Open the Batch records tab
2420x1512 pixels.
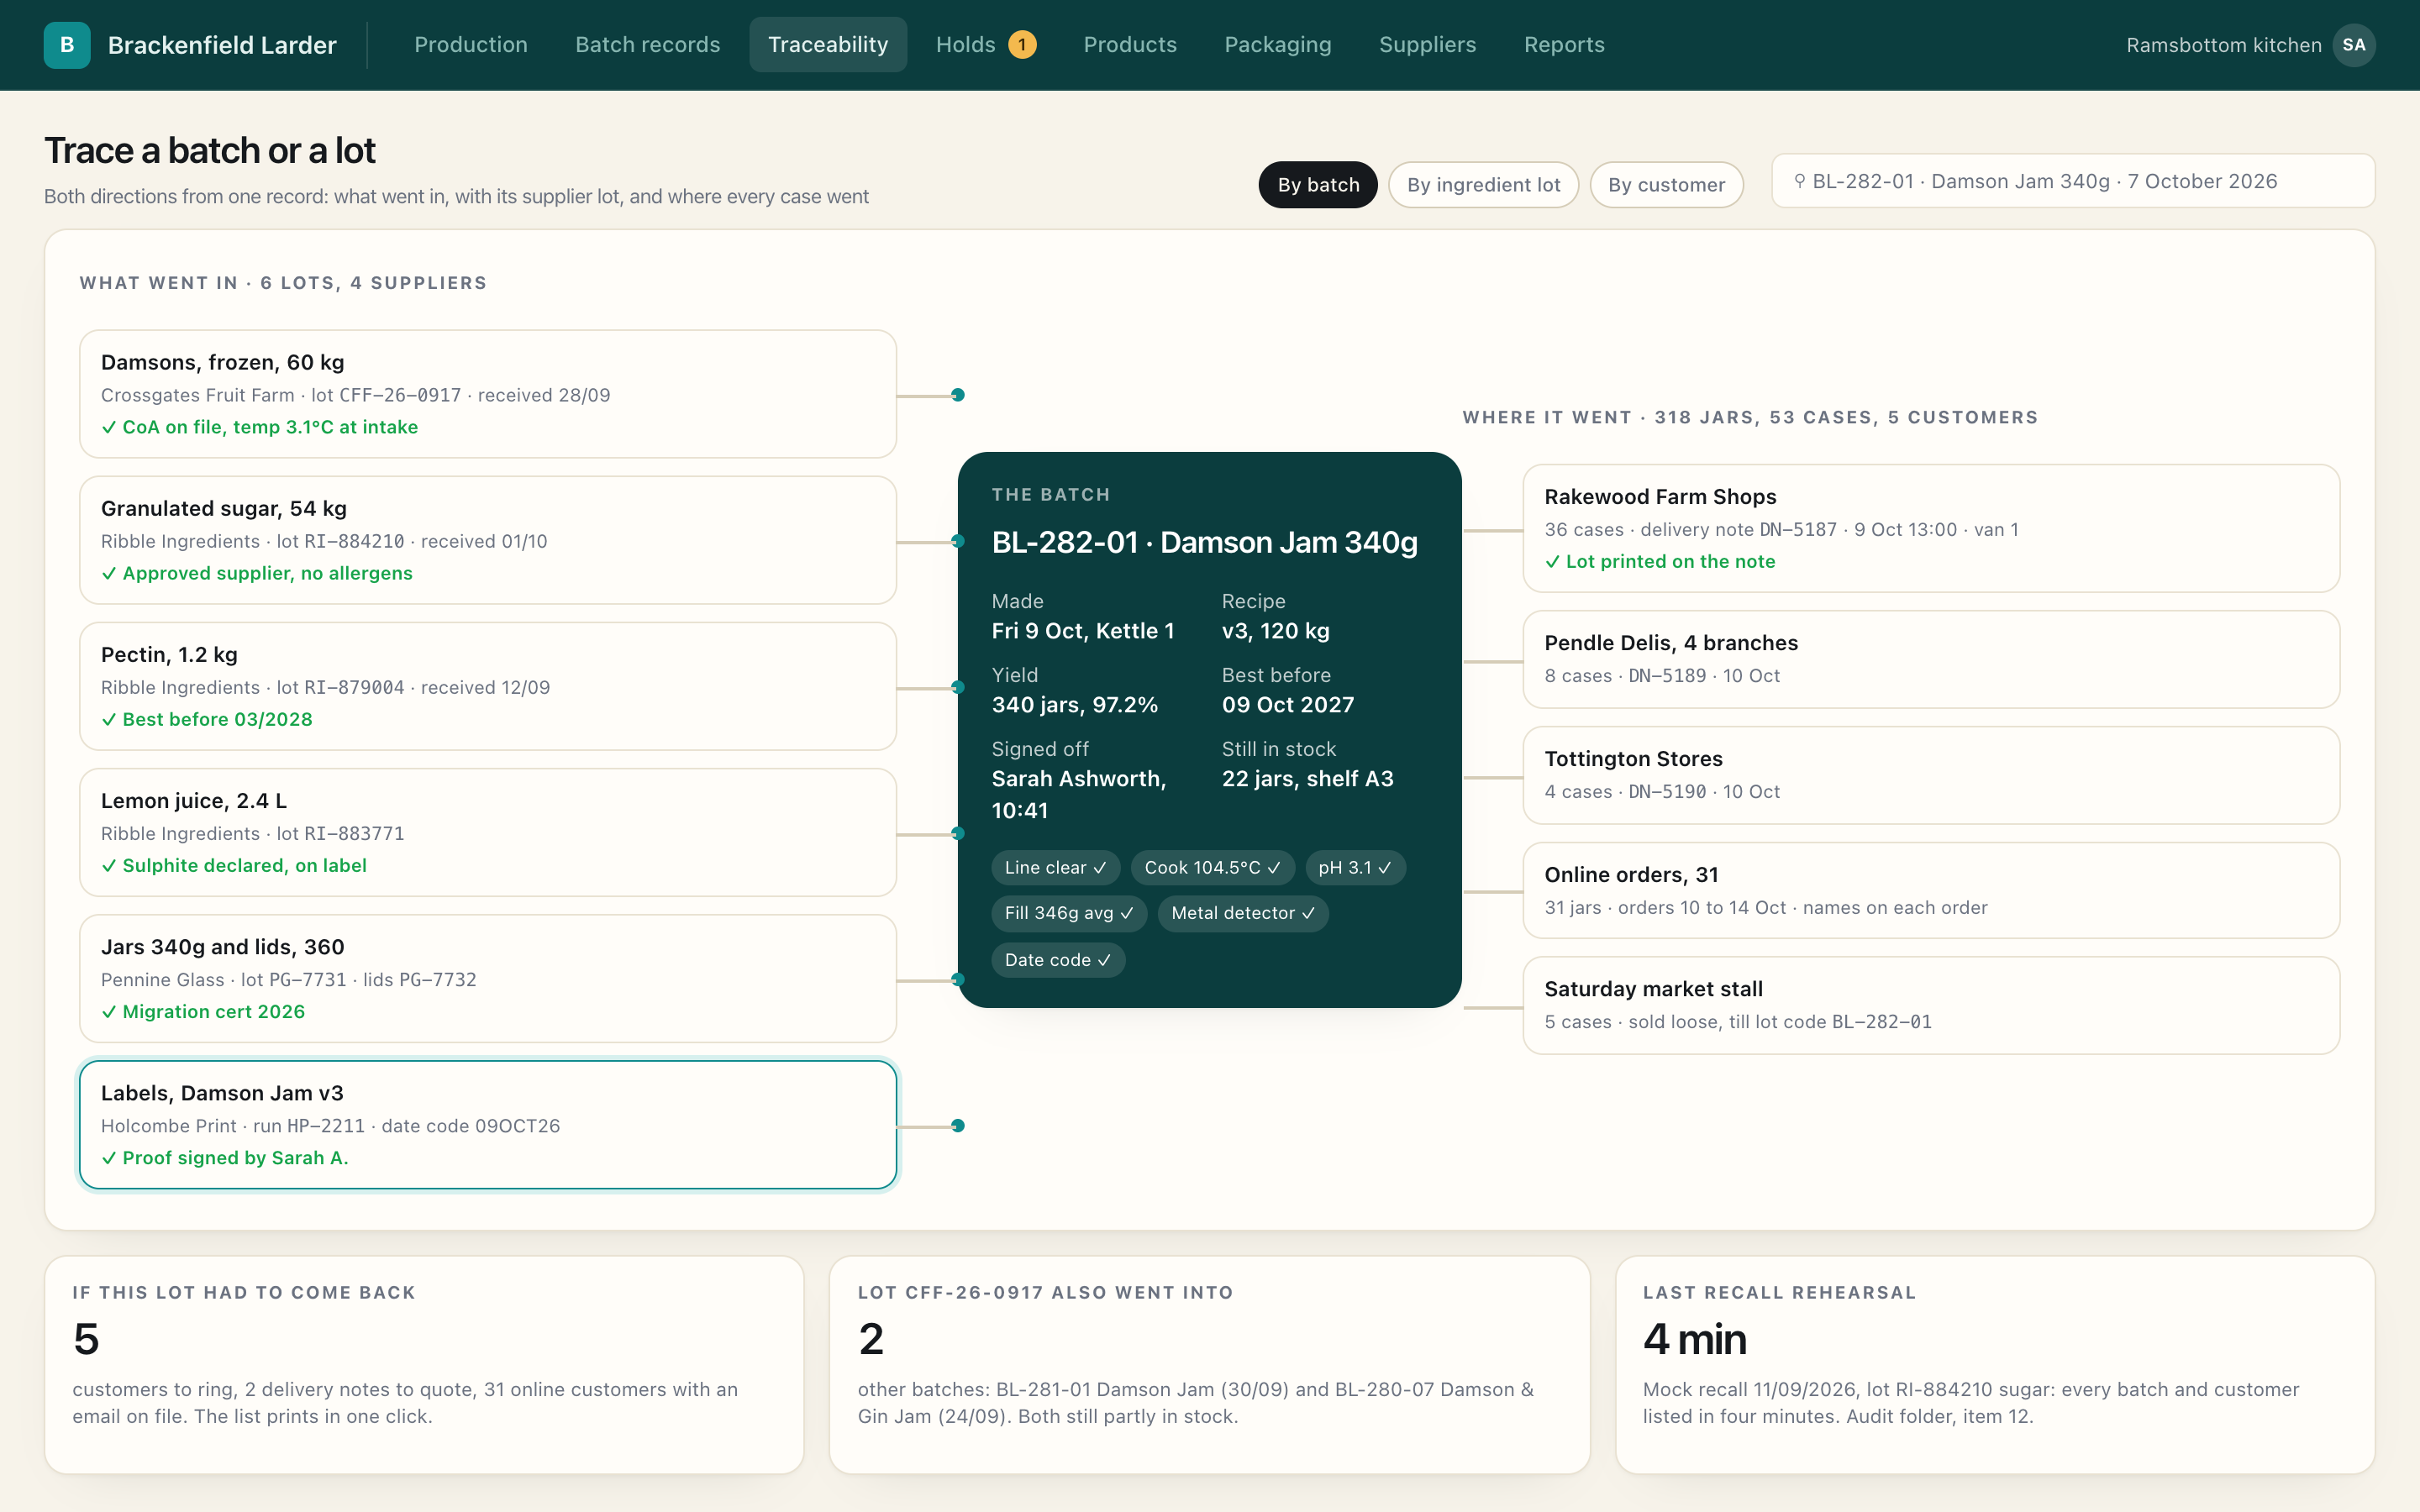point(647,45)
